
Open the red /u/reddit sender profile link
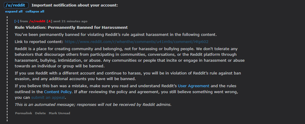click(x=37, y=21)
